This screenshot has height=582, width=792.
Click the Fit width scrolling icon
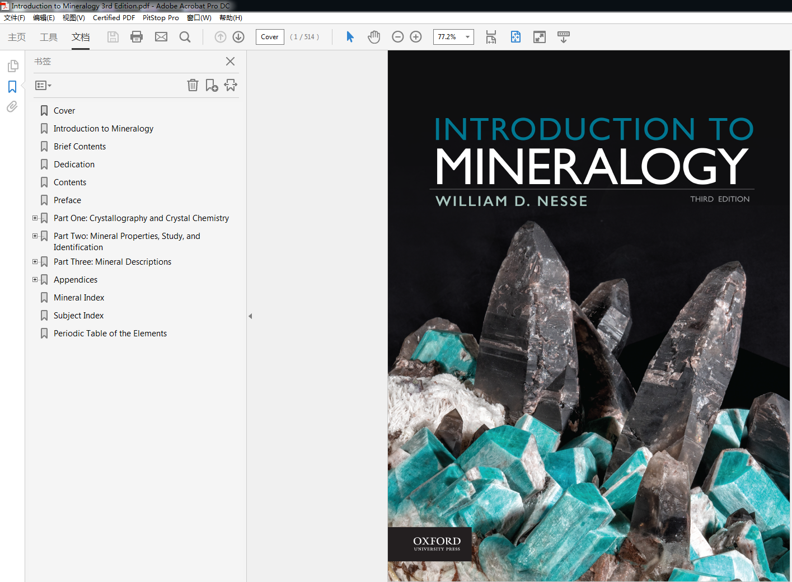click(x=491, y=37)
